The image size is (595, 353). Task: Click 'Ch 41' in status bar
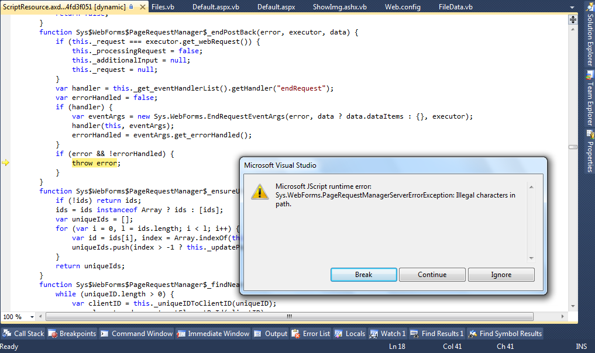pyautogui.click(x=505, y=346)
